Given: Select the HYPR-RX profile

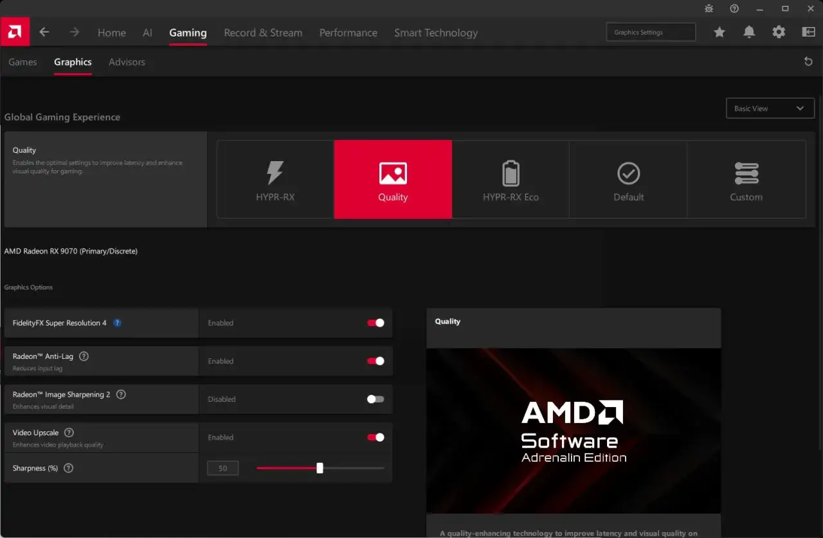Looking at the screenshot, I should click(x=275, y=180).
